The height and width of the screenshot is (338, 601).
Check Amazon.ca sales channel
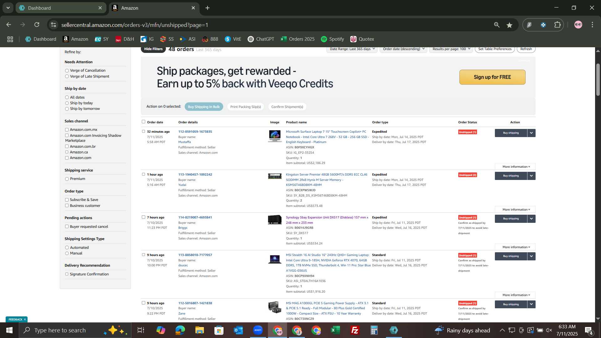pyautogui.click(x=67, y=152)
